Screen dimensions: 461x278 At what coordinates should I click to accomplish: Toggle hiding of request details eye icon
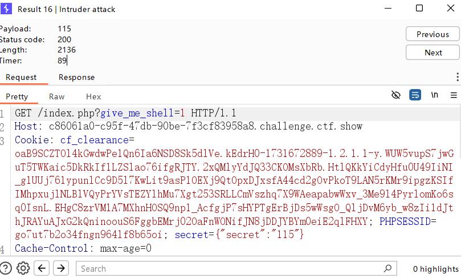coord(396,95)
